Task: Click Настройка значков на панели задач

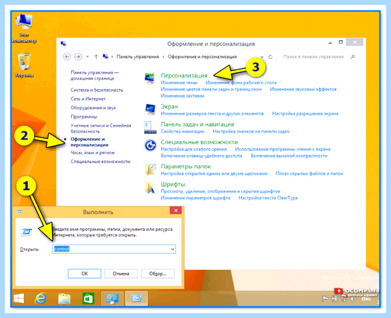Action: (x=251, y=131)
